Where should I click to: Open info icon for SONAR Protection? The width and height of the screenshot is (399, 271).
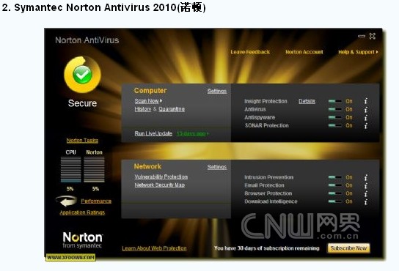click(366, 125)
